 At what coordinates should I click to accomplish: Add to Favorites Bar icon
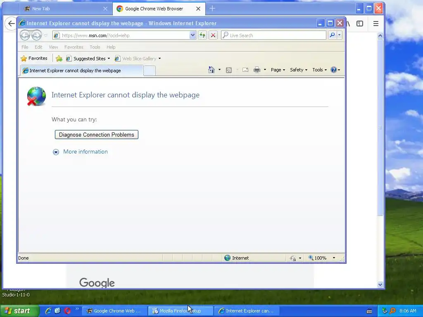pyautogui.click(x=59, y=59)
